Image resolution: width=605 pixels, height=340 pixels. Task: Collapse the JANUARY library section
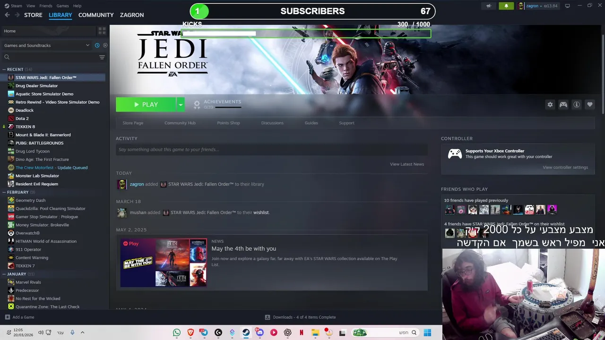pyautogui.click(x=4, y=274)
